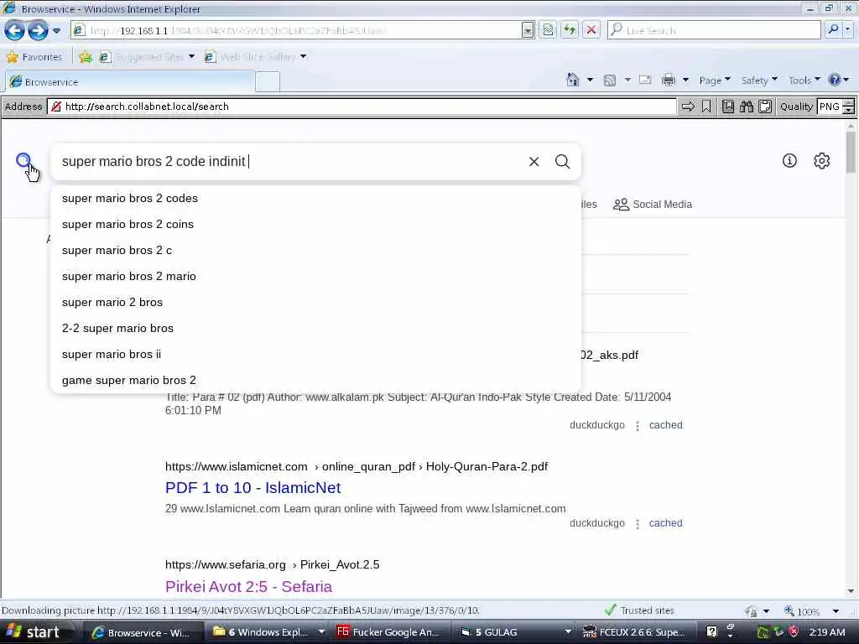
Task: Open 'PDF 1 to 10 - IslamicNet' result
Action: [253, 487]
